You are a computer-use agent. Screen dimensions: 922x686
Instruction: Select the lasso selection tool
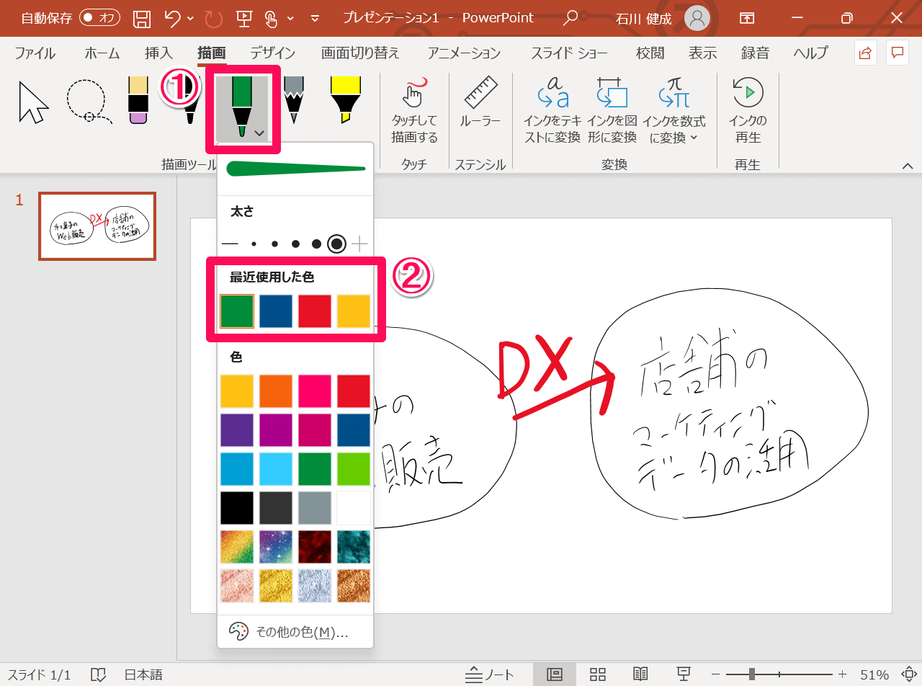(x=88, y=102)
